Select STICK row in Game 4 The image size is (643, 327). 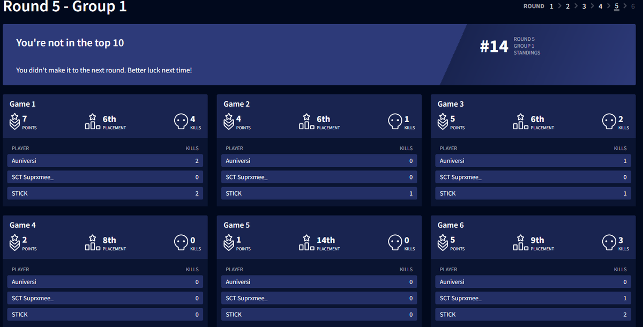pos(105,315)
